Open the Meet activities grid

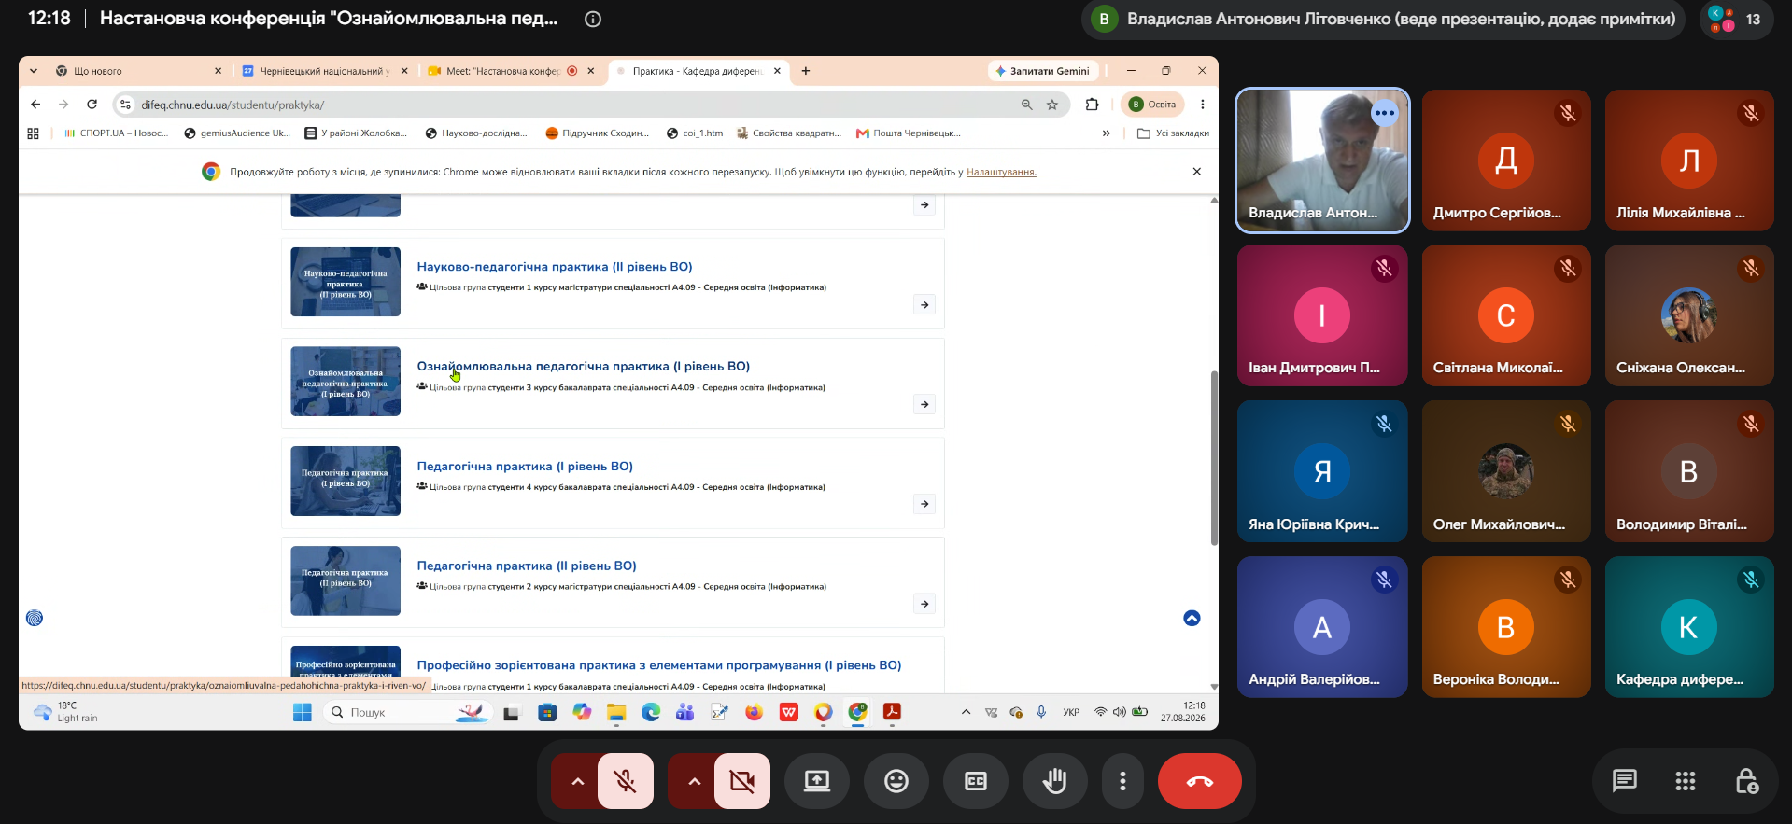click(x=1686, y=781)
